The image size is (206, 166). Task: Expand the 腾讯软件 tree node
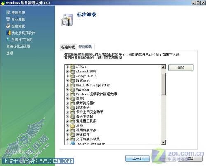(x=67, y=135)
